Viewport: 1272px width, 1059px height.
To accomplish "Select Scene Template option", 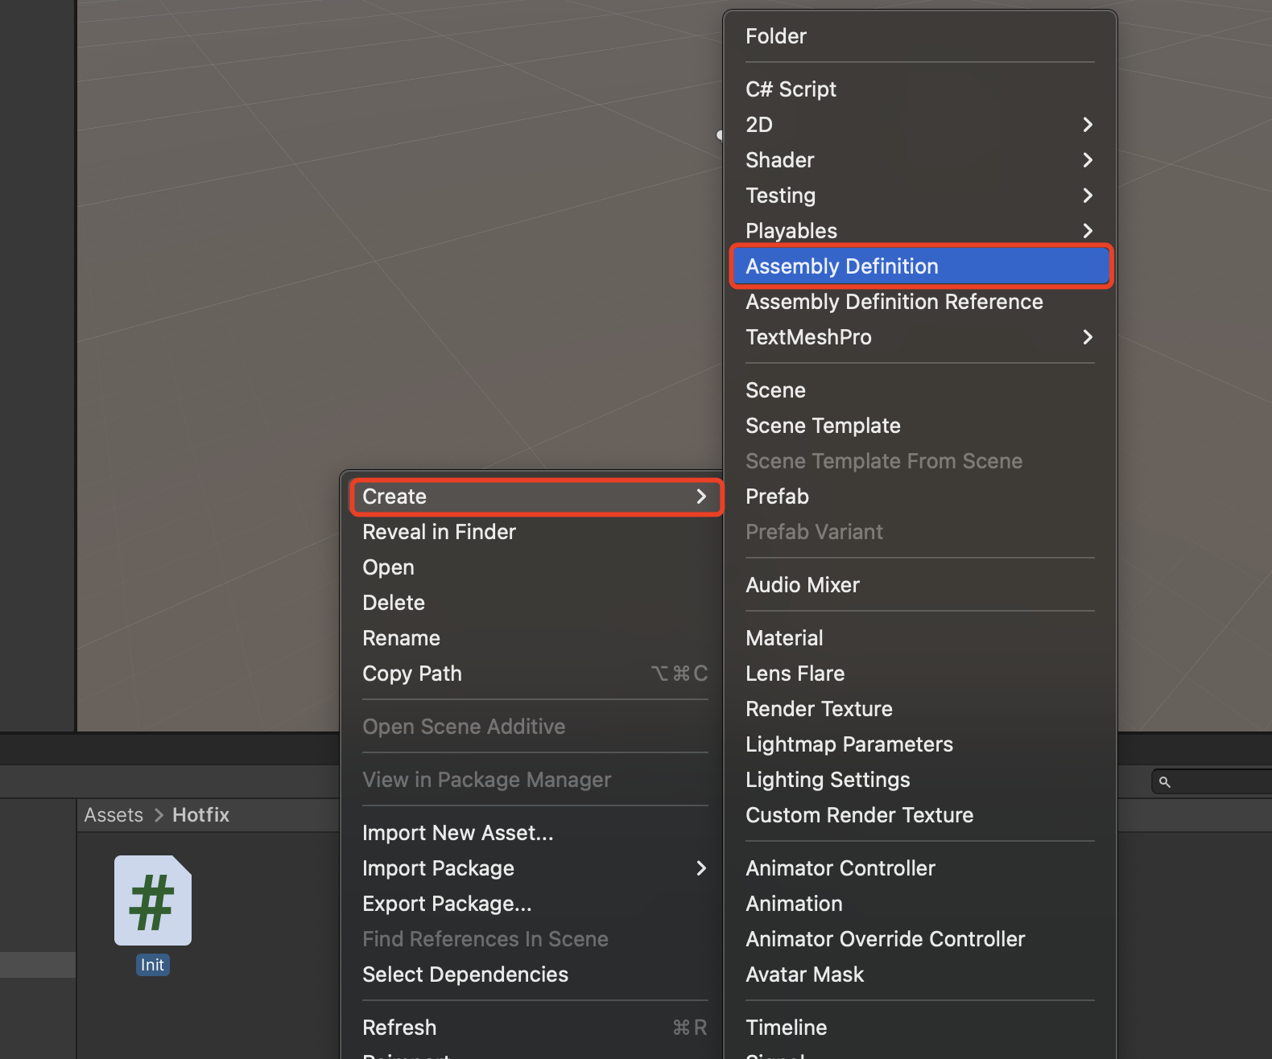I will [x=920, y=426].
